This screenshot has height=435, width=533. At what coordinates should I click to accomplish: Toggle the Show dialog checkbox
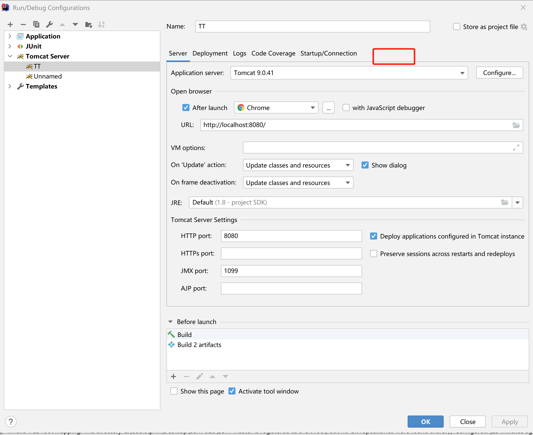[x=365, y=165]
